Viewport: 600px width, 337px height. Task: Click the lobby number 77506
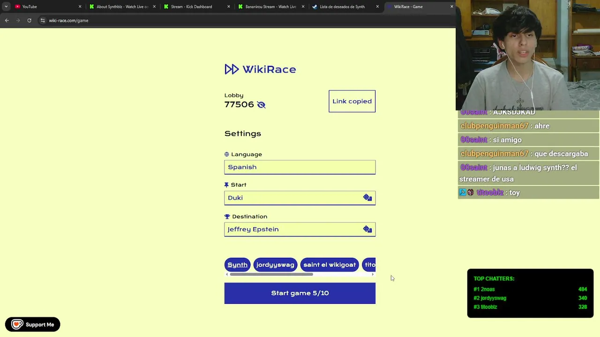pos(239,104)
